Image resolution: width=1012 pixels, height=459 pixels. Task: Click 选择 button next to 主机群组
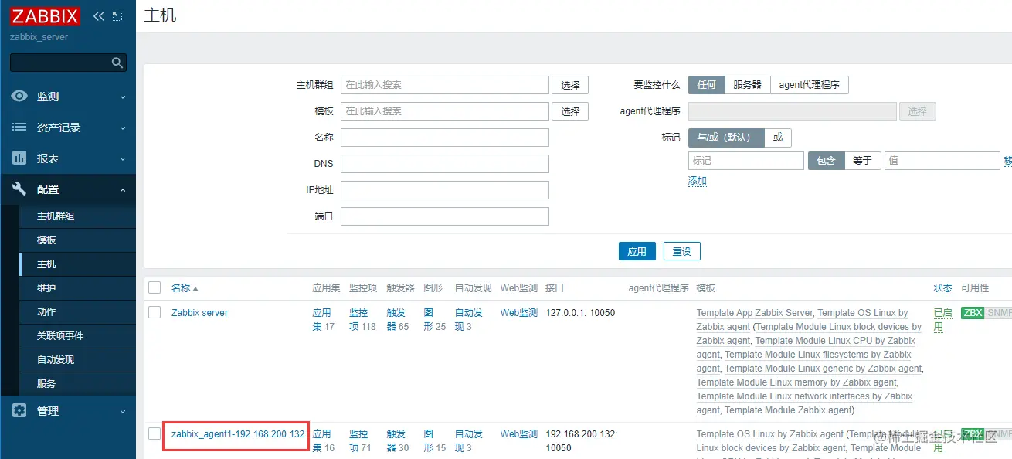click(x=570, y=85)
